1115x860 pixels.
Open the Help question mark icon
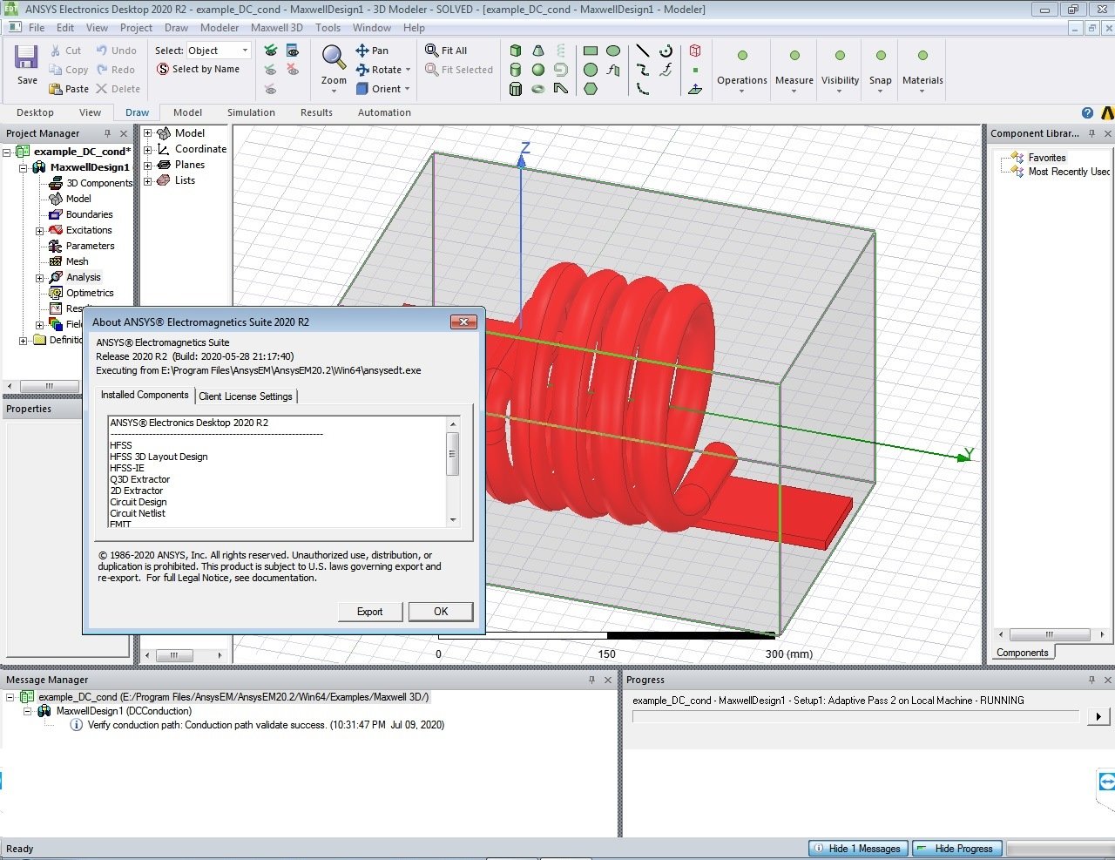(x=1087, y=112)
